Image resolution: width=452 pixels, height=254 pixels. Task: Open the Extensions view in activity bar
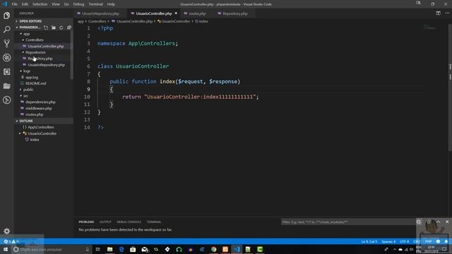coord(6,72)
